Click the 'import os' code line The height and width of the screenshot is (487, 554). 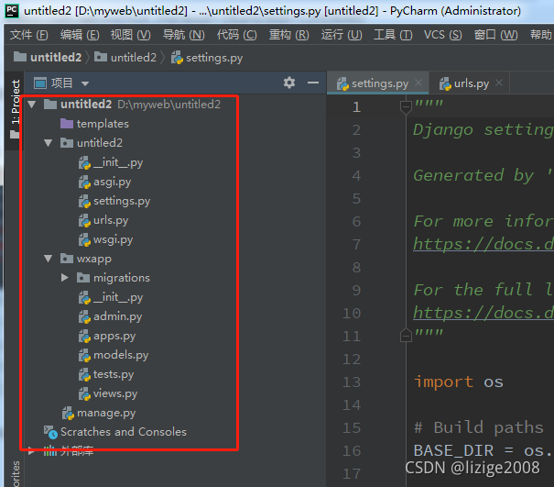tap(458, 382)
